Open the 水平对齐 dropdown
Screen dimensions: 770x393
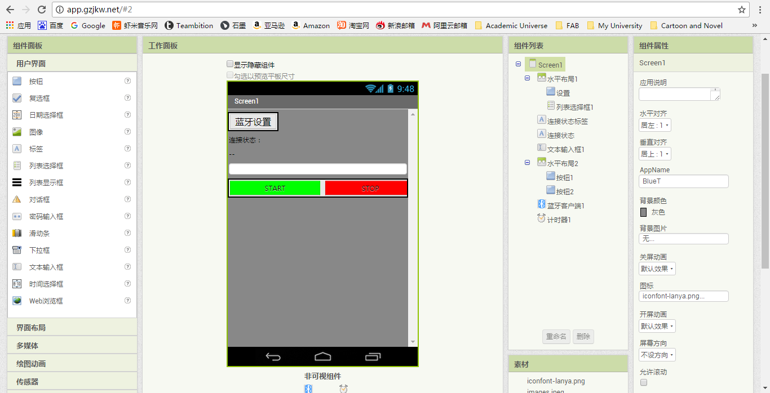point(655,125)
